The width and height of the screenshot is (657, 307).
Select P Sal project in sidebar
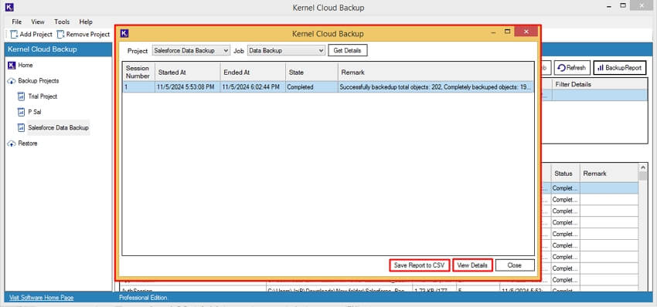pos(35,112)
